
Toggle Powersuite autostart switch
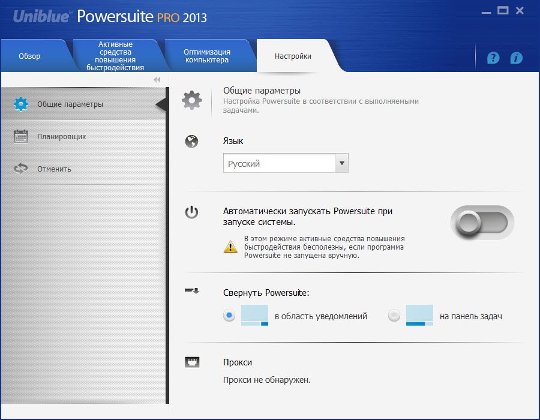pyautogui.click(x=482, y=223)
